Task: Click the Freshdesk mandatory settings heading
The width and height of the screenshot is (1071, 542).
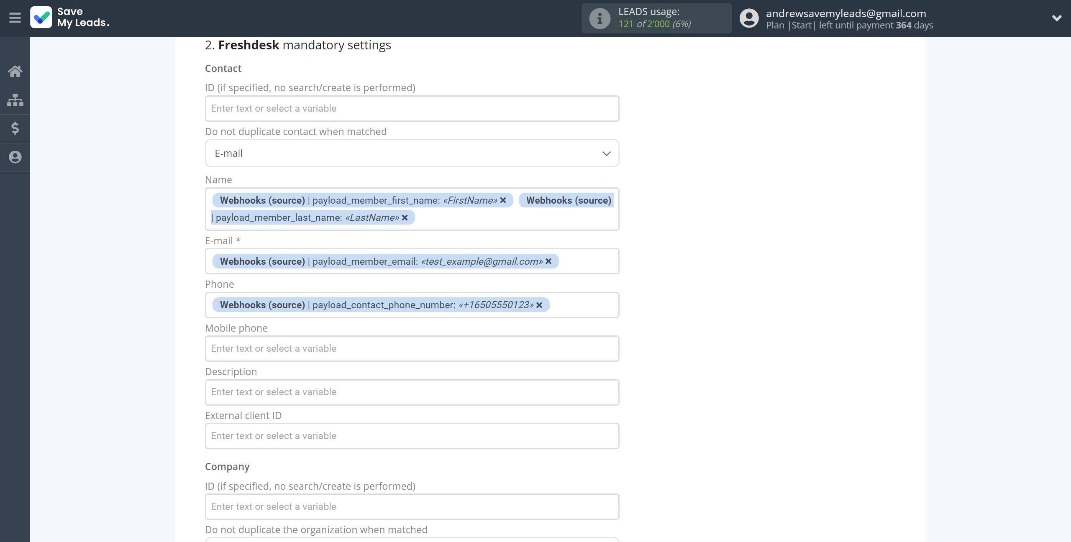Action: (x=298, y=45)
